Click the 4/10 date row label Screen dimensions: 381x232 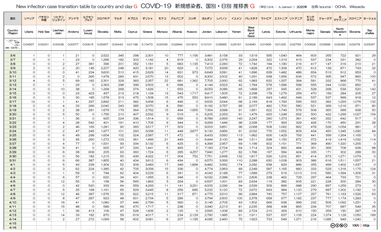click(x=13, y=202)
